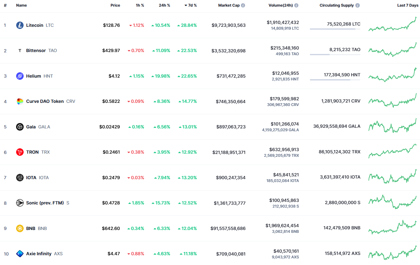The height and width of the screenshot is (265, 420).
Task: Click the Market Cap info icon
Action: (x=243, y=5)
